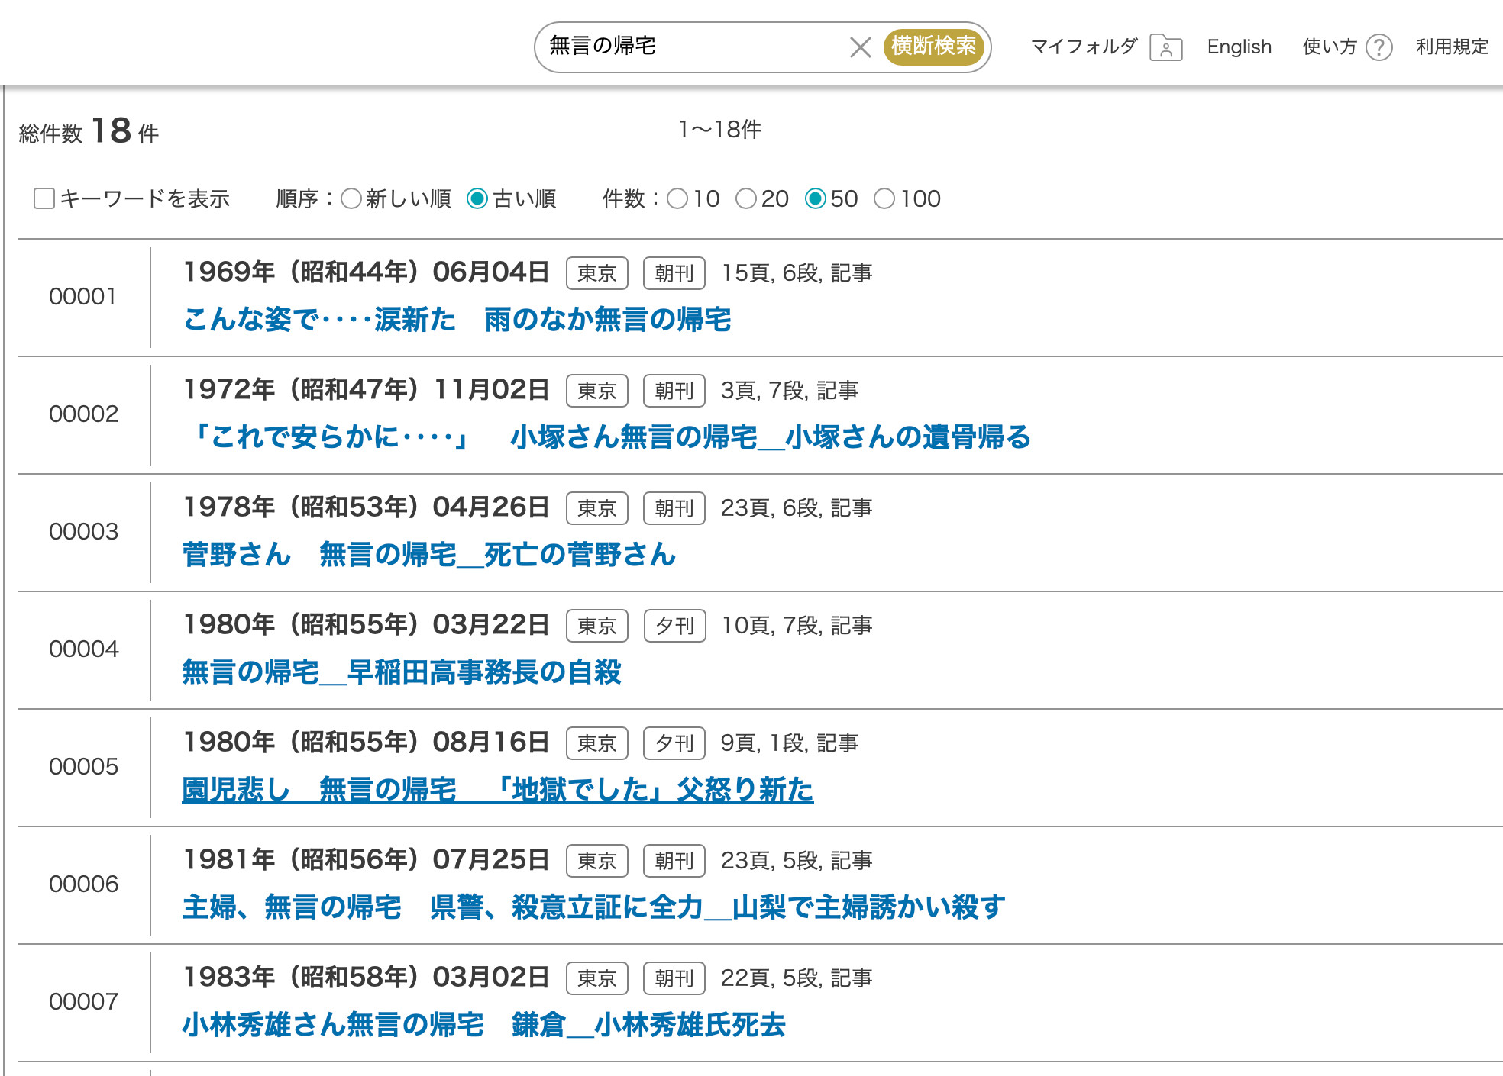Open 利用規定 terms page

1452,47
